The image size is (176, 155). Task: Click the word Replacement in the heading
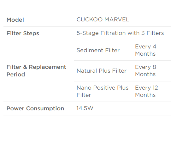[x=47, y=67]
